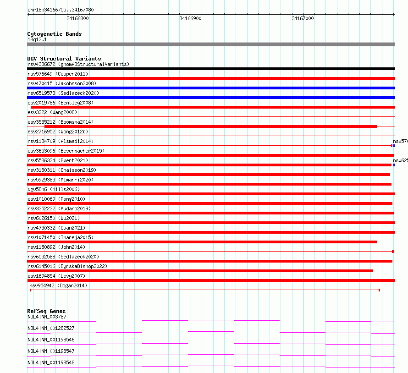Open the nsv576649 (Cooper2011) variant
This screenshot has width=408, height=373.
(58, 74)
